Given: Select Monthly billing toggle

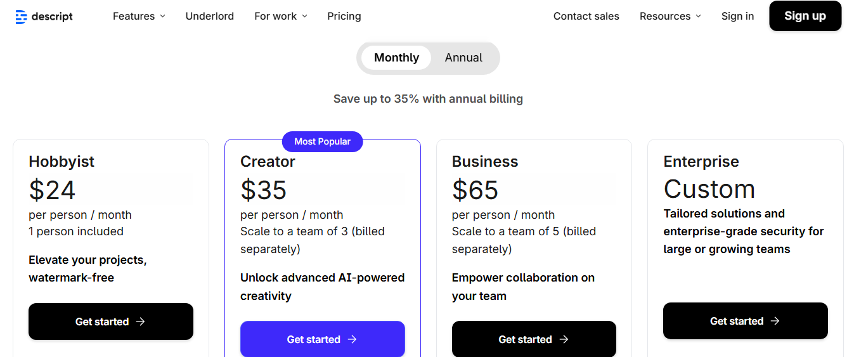Looking at the screenshot, I should 396,58.
